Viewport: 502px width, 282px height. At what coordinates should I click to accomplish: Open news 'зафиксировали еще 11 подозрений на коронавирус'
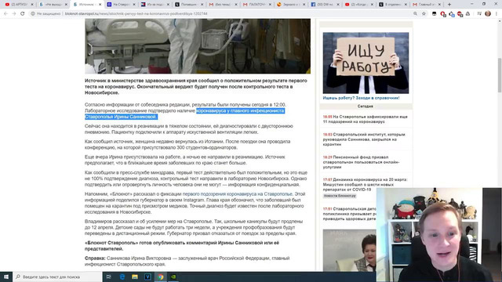point(366,119)
